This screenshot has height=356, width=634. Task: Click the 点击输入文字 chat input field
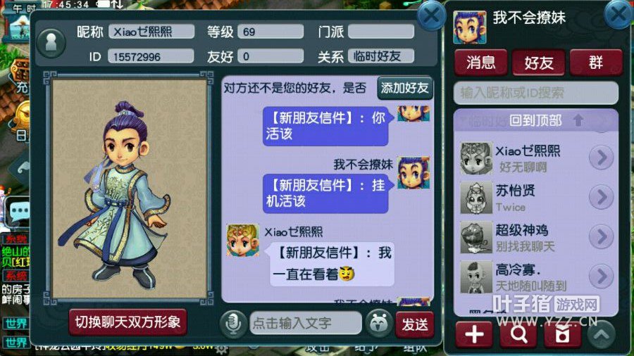[306, 323]
